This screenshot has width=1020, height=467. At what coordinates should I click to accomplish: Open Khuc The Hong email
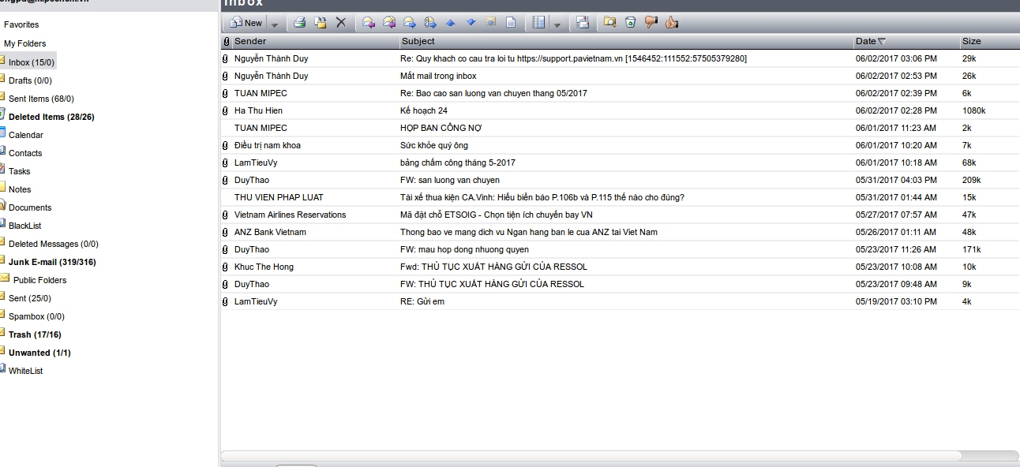(620, 267)
